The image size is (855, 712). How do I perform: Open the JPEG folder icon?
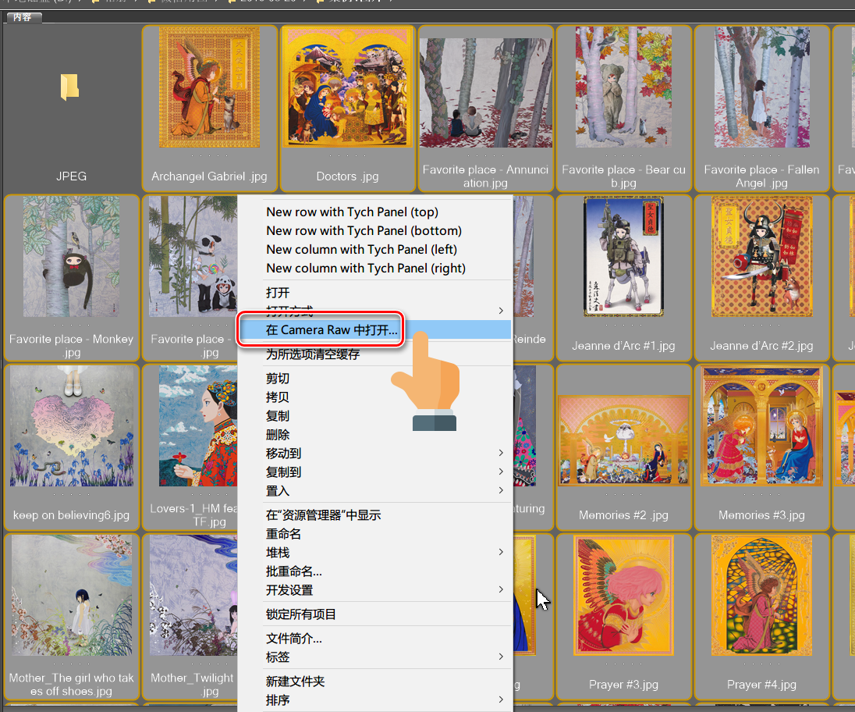point(69,87)
